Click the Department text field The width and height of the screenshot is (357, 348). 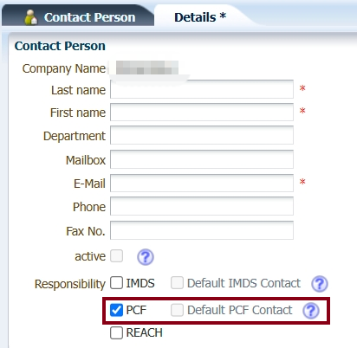pyautogui.click(x=202, y=135)
